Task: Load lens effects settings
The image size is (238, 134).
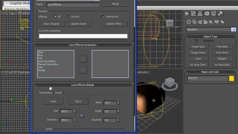Action: pos(53,101)
